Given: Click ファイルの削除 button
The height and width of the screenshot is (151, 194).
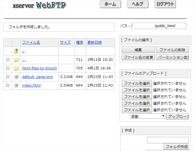Looking at the screenshot, I should click(x=172, y=50).
